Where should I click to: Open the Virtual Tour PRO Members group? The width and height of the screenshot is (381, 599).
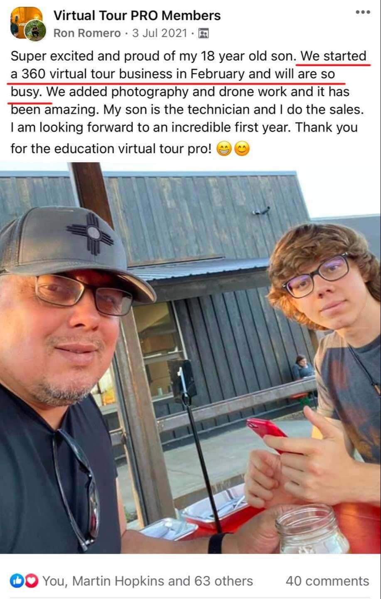tap(137, 15)
